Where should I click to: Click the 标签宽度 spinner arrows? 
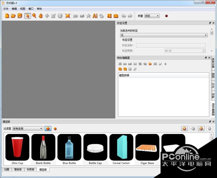[204, 51]
